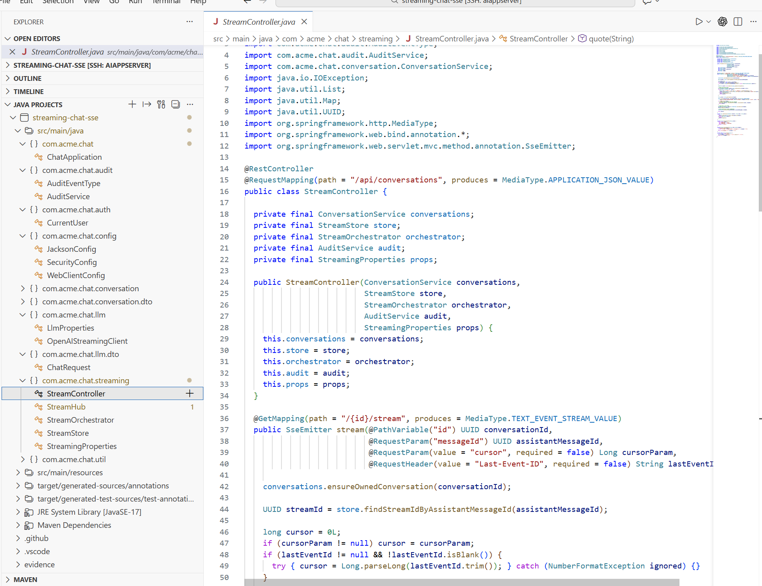Select StreamHub class in the sidebar
This screenshot has height=586, width=762.
click(x=66, y=406)
